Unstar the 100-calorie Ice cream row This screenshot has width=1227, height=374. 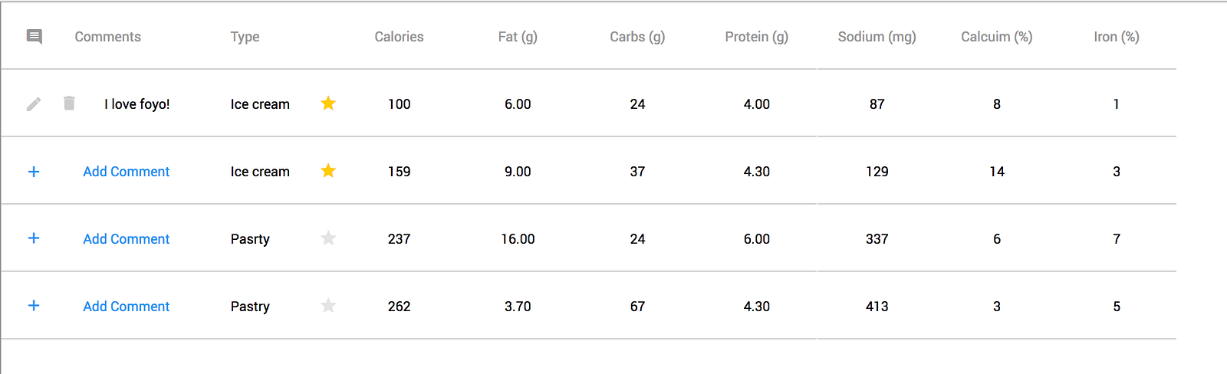tap(328, 103)
